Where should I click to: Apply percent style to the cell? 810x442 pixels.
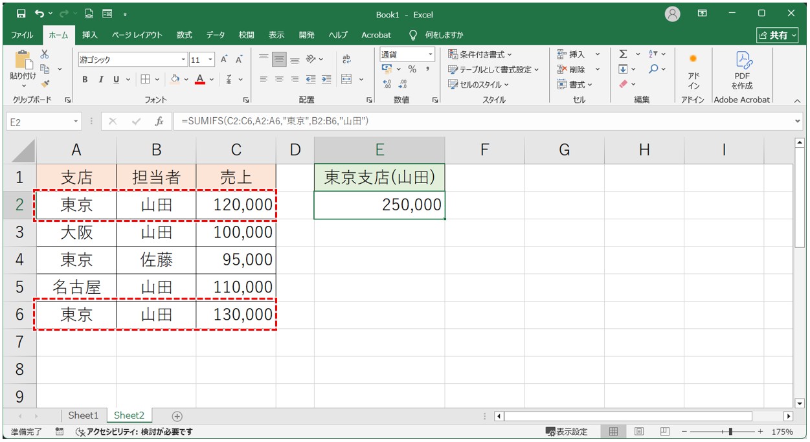tap(412, 69)
